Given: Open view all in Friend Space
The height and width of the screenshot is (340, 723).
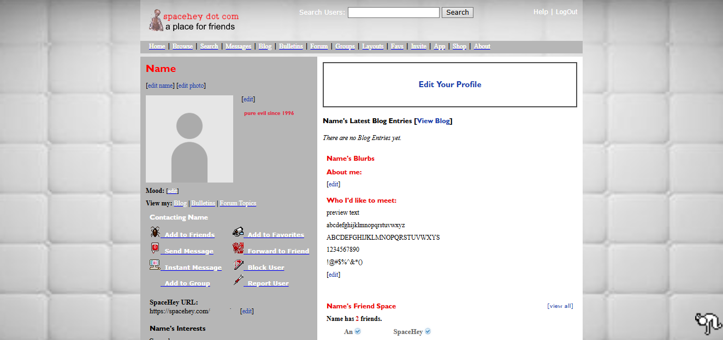Looking at the screenshot, I should pos(560,306).
